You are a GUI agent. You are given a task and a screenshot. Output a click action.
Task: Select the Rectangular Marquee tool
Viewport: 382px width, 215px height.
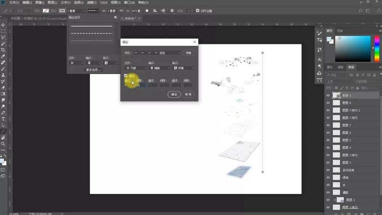click(x=3, y=31)
